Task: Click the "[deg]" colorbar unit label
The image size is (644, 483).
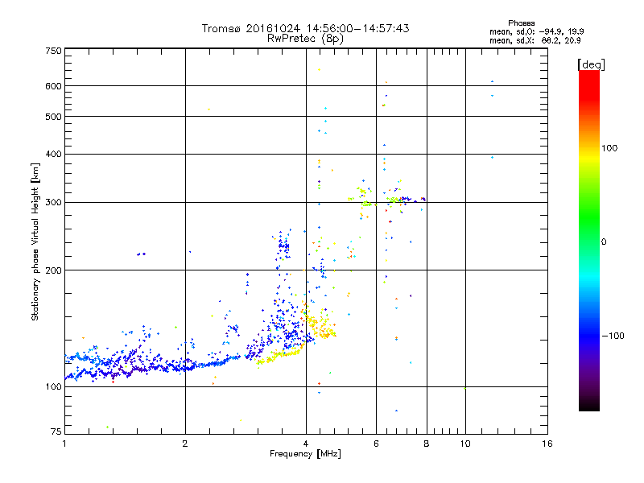Action: 591,64
